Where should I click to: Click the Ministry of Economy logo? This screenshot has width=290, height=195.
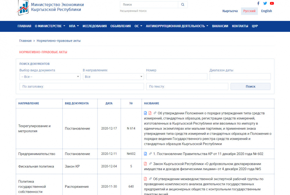click(23, 8)
